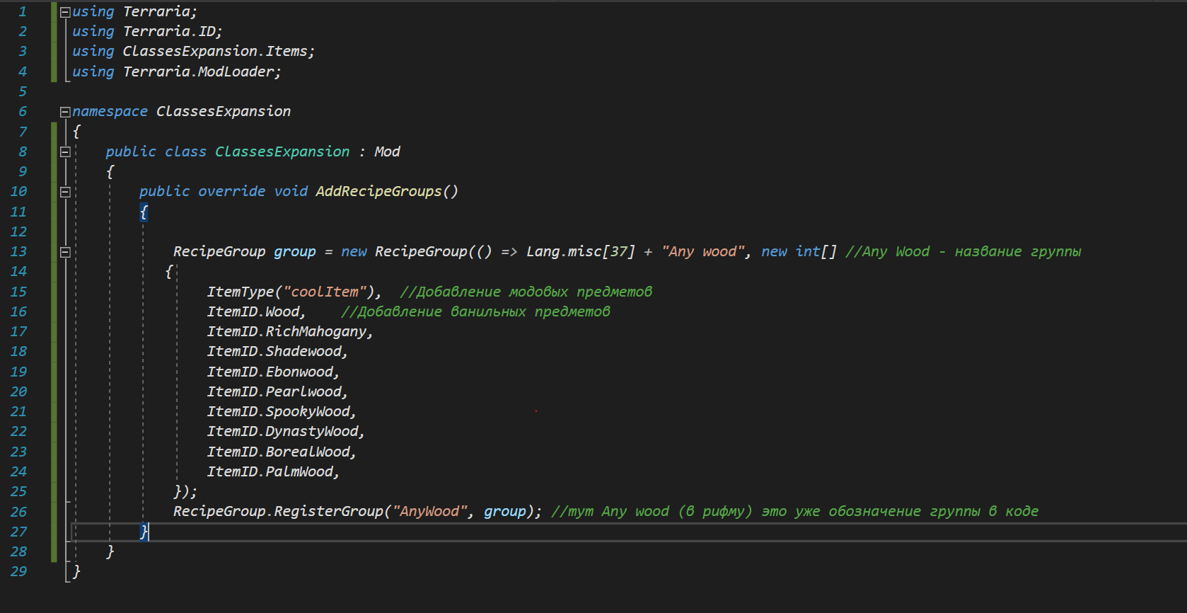The height and width of the screenshot is (613, 1187).
Task: Click the Lang.misc[37] expression
Action: 580,251
